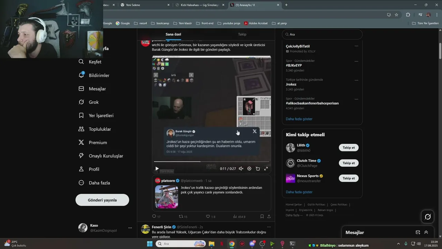The height and width of the screenshot is (249, 442).
Task: Open options for Jrokez trend
Action: click(x=356, y=80)
